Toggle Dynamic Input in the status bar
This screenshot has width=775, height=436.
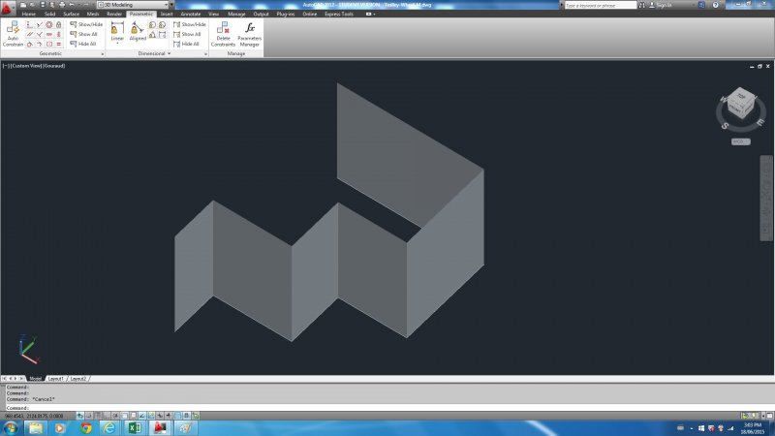click(x=160, y=416)
